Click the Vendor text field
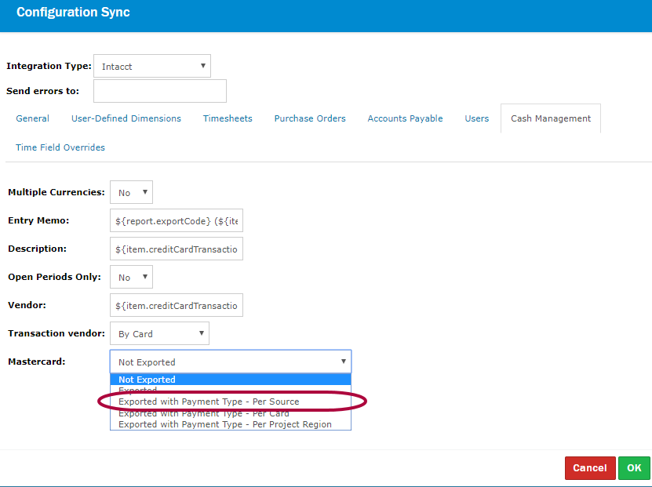The width and height of the screenshot is (652, 487). coord(177,305)
